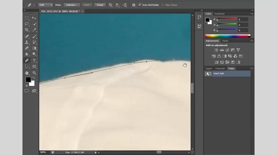Add a Posterize adjustment
The height and width of the screenshot is (155, 277).
pyautogui.click(x=222, y=62)
